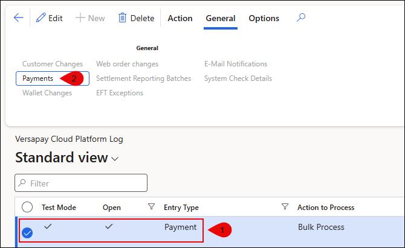
Task: Open System Check Details
Action: (x=238, y=78)
